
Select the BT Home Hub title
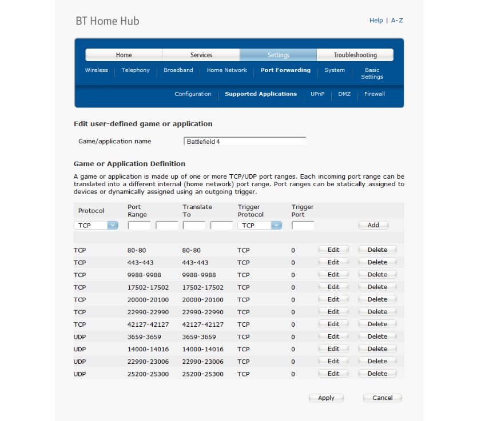click(108, 21)
